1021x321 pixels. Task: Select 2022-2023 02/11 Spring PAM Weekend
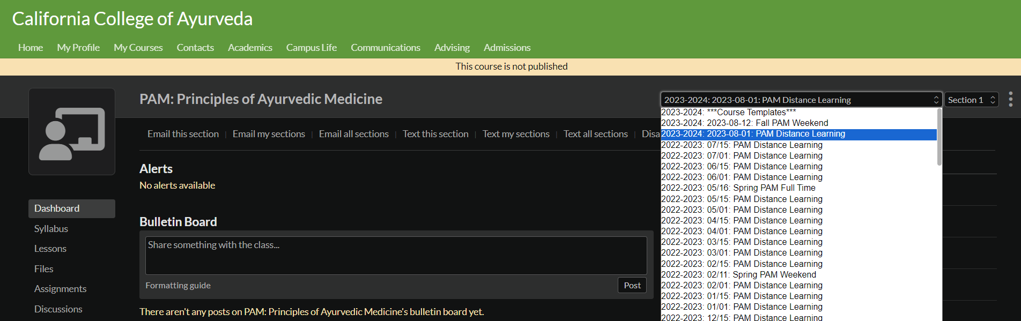click(x=799, y=274)
